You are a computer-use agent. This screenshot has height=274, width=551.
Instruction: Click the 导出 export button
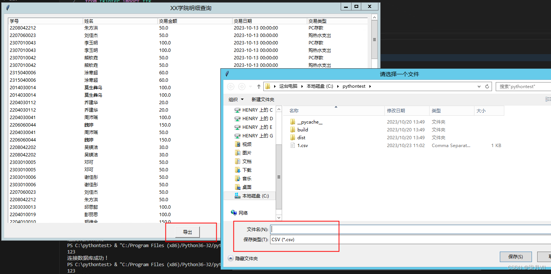[188, 232]
